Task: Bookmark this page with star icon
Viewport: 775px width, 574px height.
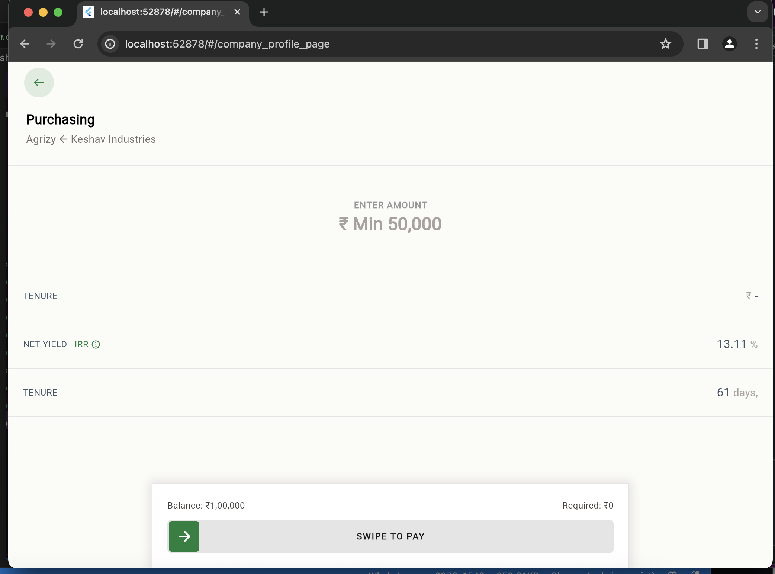Action: click(665, 44)
